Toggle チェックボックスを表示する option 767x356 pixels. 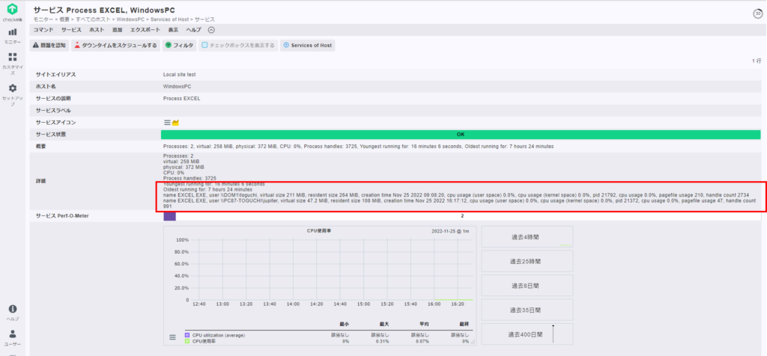pos(238,46)
